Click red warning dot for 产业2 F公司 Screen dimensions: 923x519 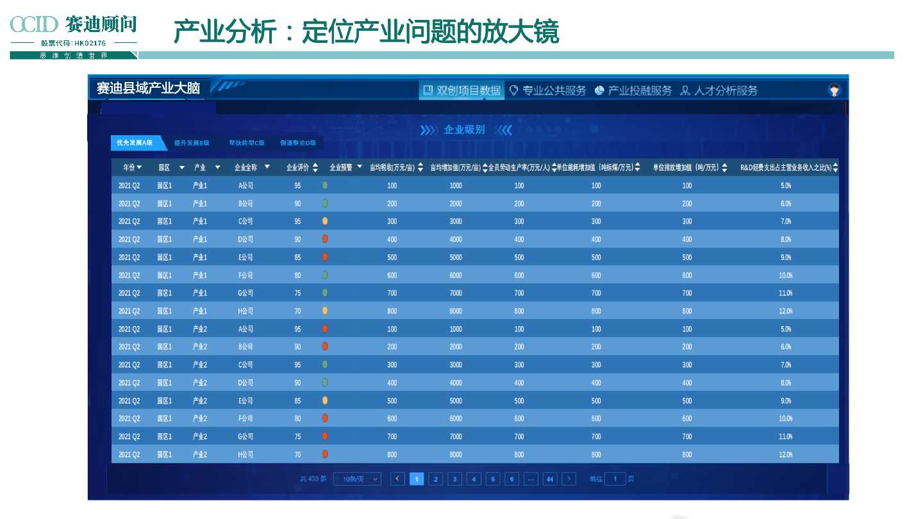[x=325, y=418]
